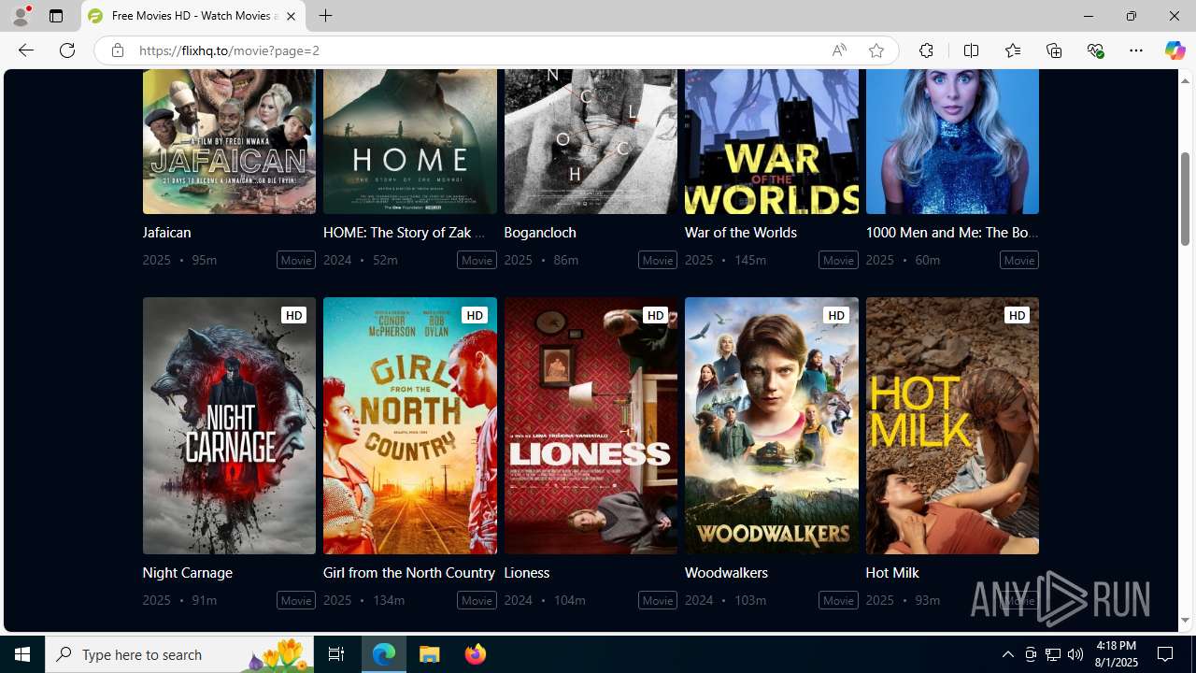The image size is (1196, 673).
Task: Open Edge Settings and more menu
Action: tap(1136, 50)
